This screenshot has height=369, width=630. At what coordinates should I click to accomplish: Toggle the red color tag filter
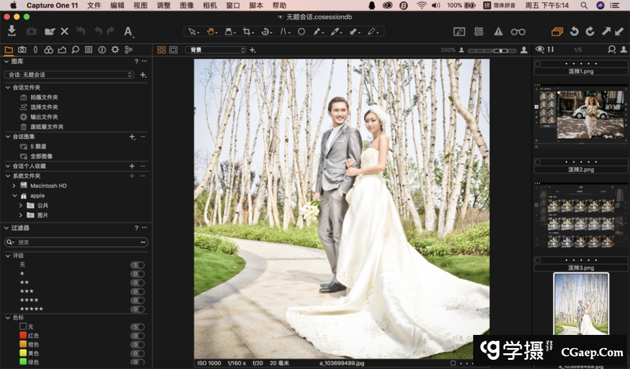pyautogui.click(x=23, y=335)
